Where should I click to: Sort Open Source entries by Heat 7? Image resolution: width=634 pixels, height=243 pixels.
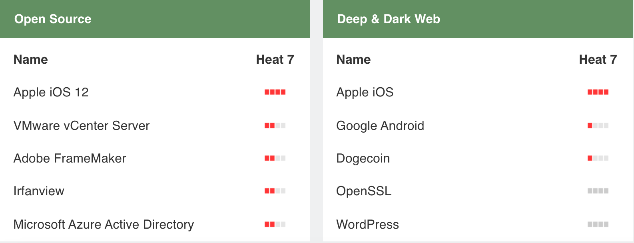[x=275, y=59]
